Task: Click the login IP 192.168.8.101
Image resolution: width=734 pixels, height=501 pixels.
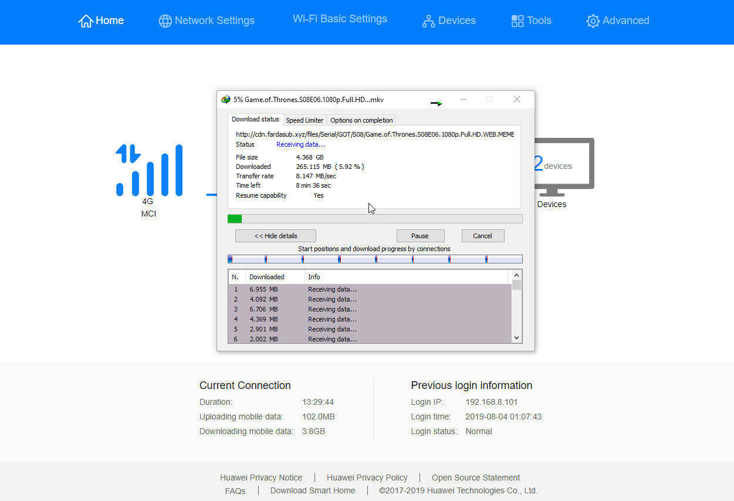Action: [x=492, y=402]
